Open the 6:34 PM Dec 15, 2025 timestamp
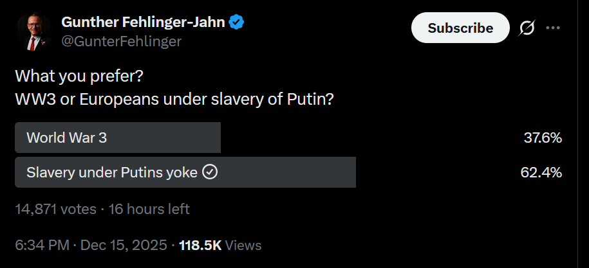This screenshot has width=589, height=268. coord(91,245)
